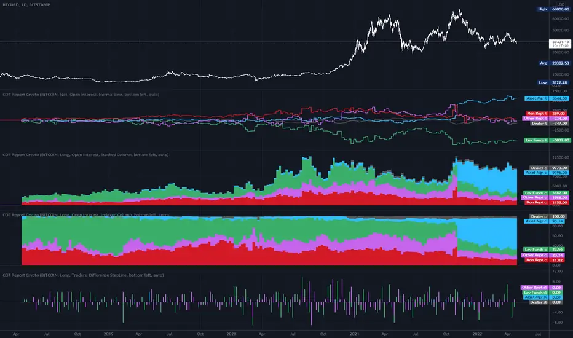Click the Dealer c 100.00 indexed label

547,216
